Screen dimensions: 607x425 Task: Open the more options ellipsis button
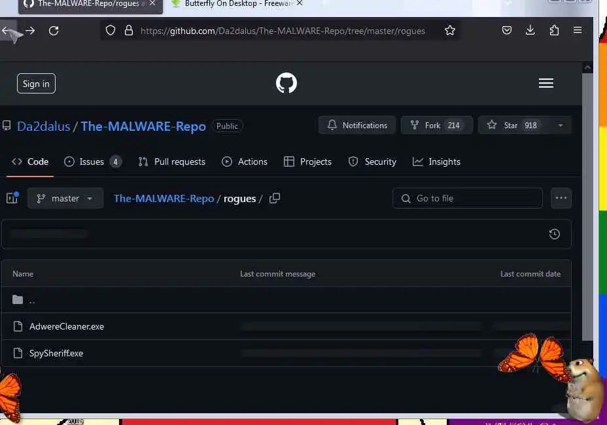click(561, 198)
